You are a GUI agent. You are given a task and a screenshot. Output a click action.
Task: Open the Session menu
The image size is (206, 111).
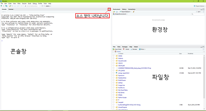24,3
